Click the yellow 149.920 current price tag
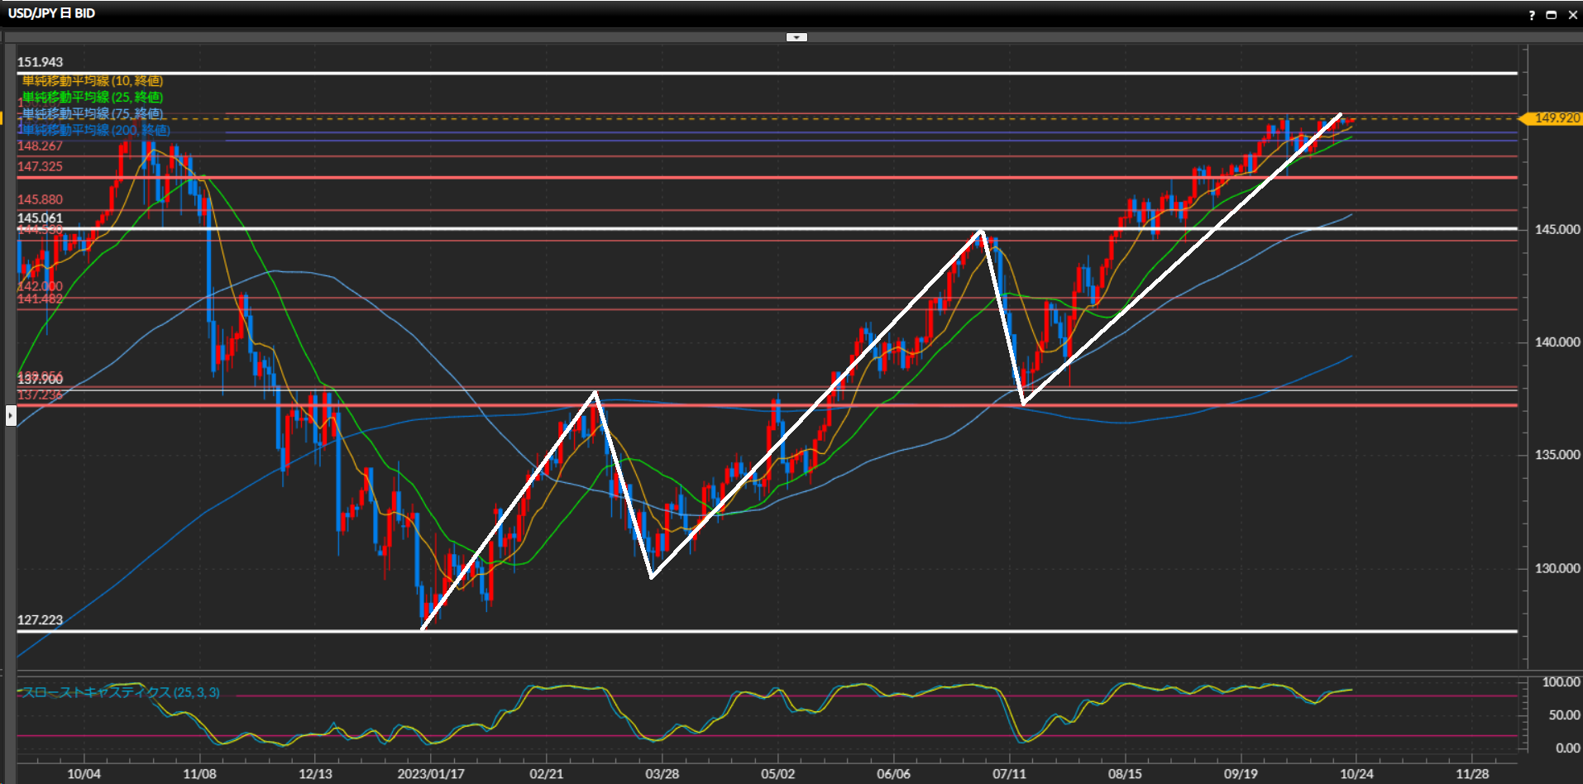This screenshot has height=784, width=1583. [x=1556, y=118]
